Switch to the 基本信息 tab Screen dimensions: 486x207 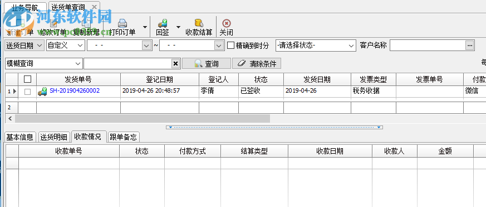pos(20,137)
